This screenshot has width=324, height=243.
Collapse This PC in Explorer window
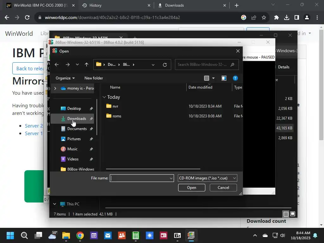54,204
